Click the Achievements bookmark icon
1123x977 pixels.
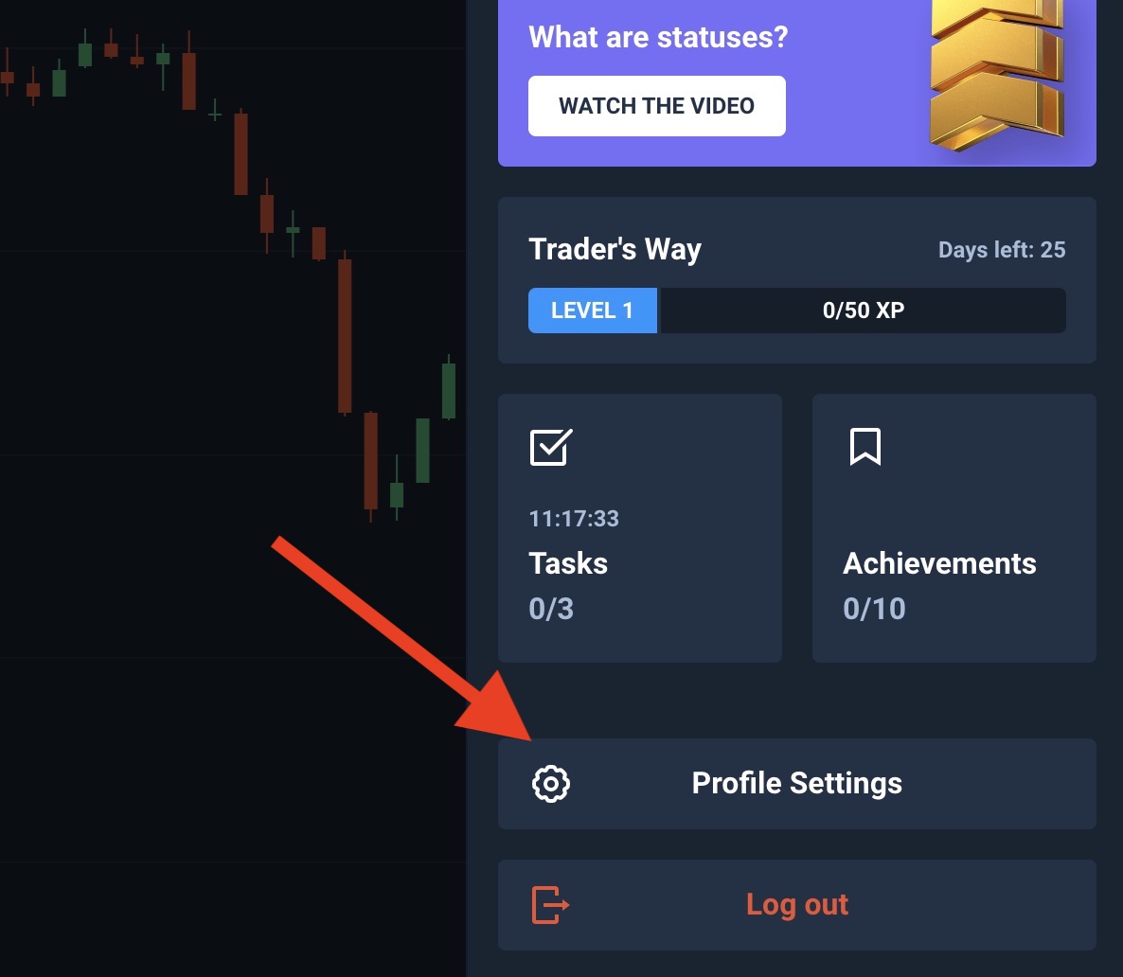click(x=865, y=446)
